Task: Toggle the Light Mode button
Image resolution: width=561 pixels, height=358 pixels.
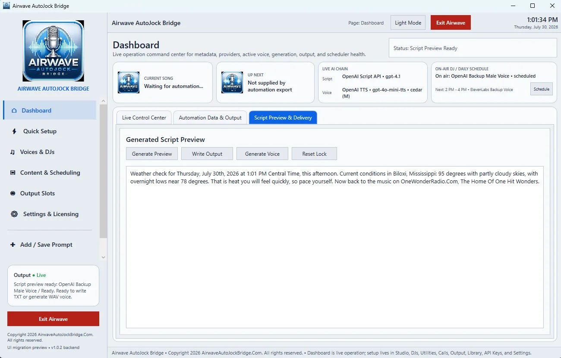Action: click(x=408, y=22)
